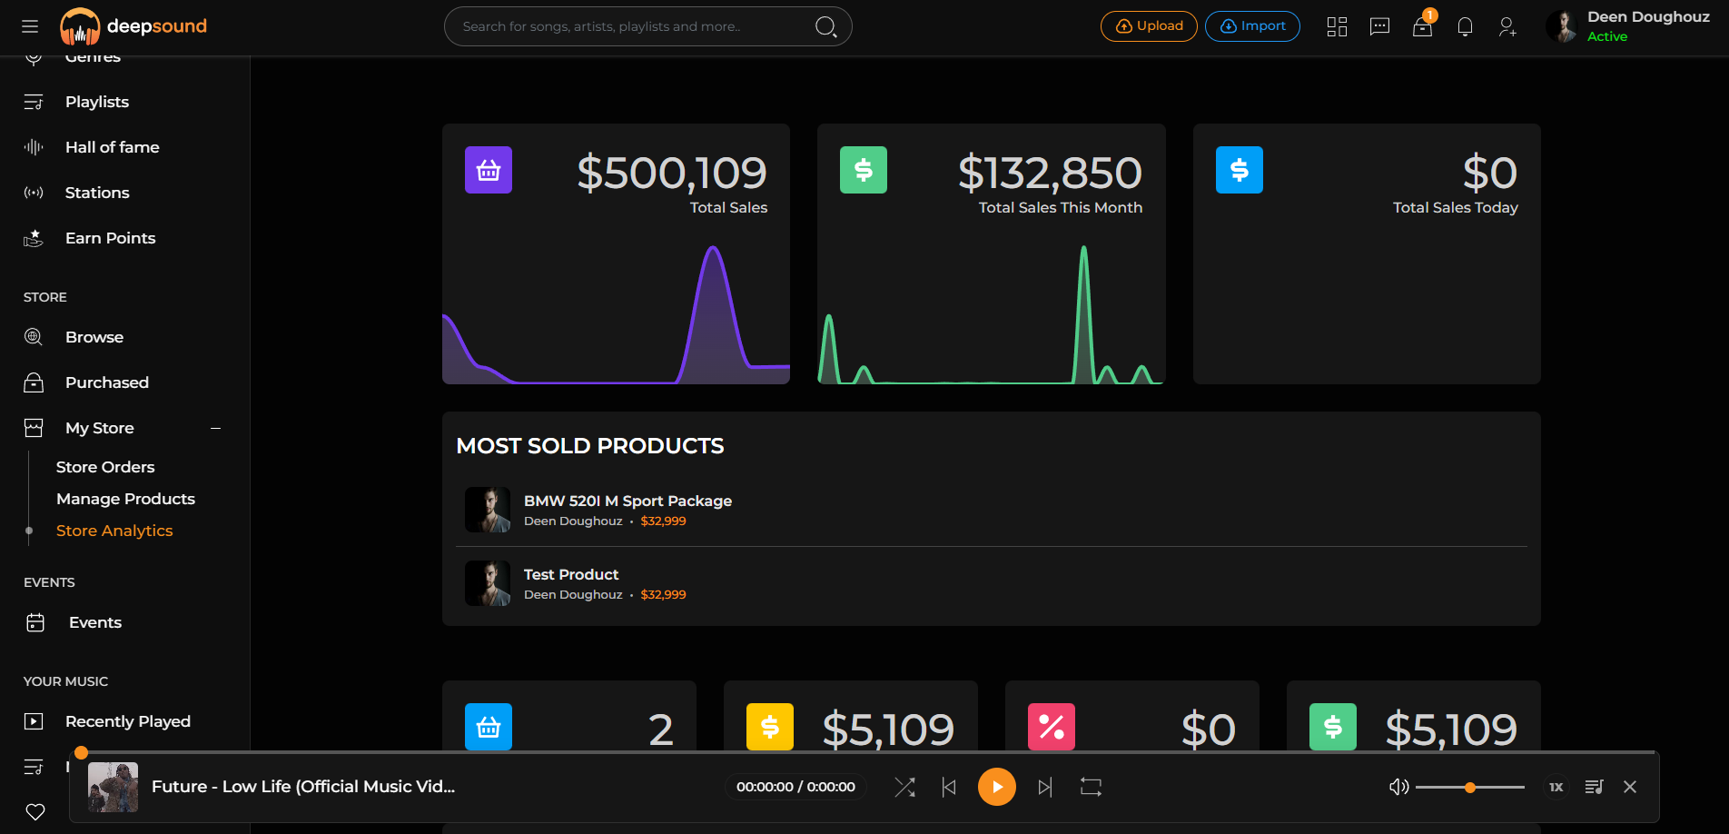1729x834 pixels.
Task: Collapse the My Store submenu
Action: click(x=215, y=428)
